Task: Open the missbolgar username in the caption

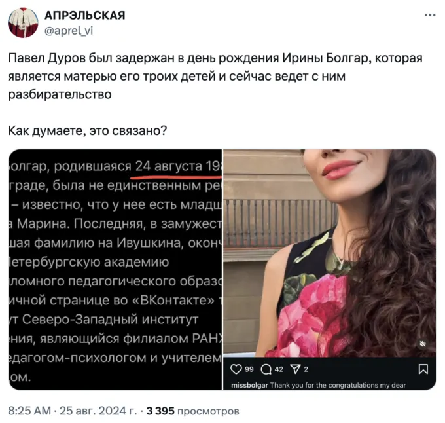Action: 249,385
